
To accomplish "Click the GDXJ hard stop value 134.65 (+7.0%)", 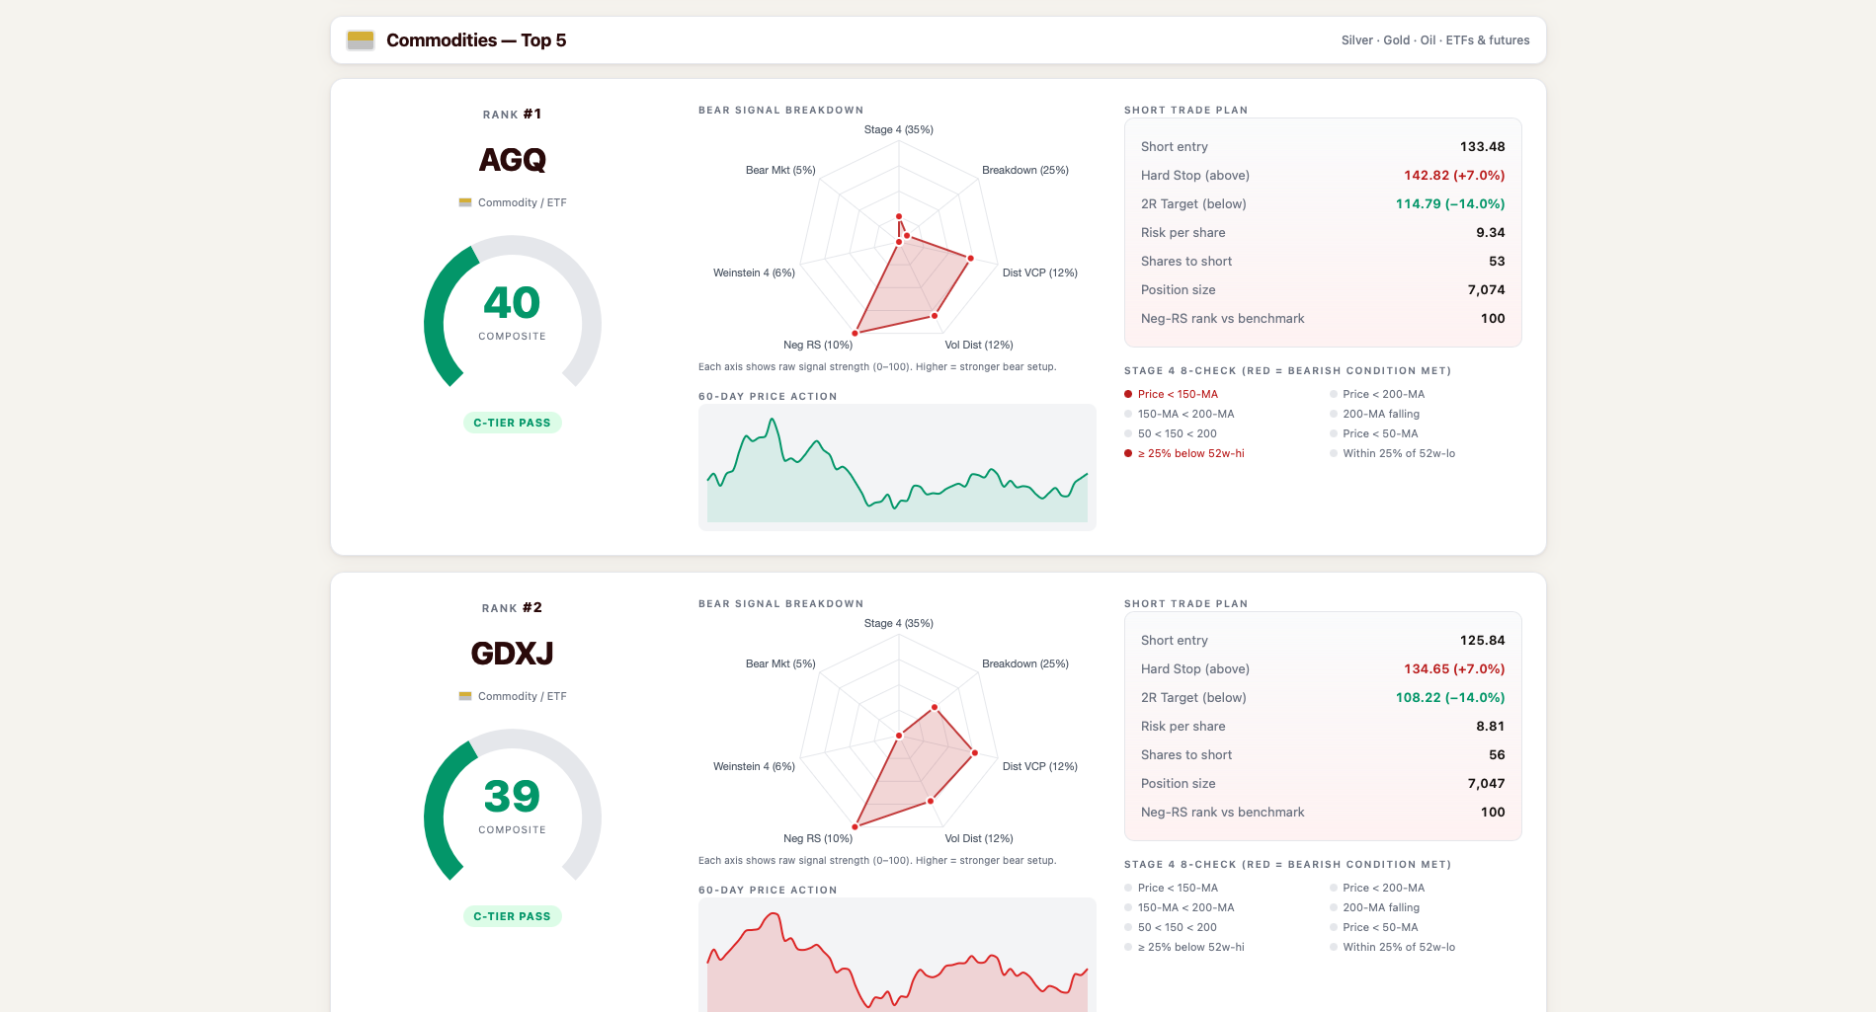I will (x=1454, y=669).
